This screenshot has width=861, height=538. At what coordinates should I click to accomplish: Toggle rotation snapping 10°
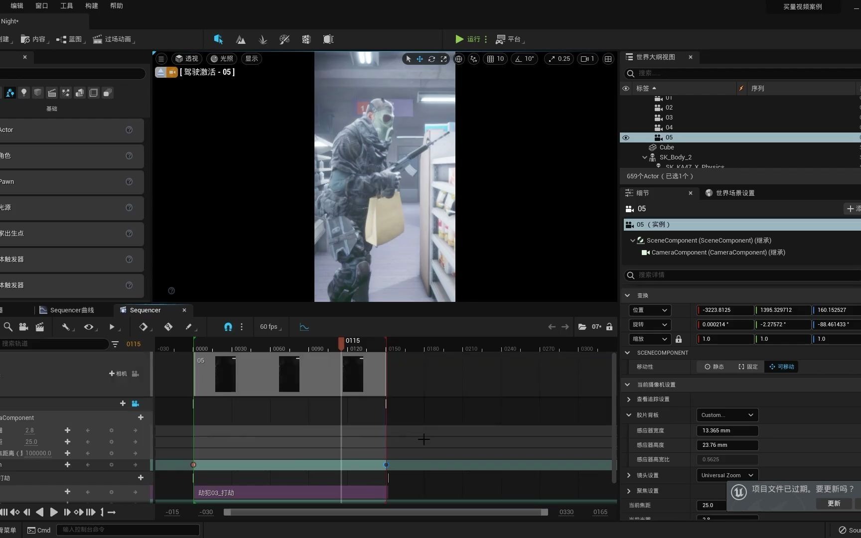524,59
